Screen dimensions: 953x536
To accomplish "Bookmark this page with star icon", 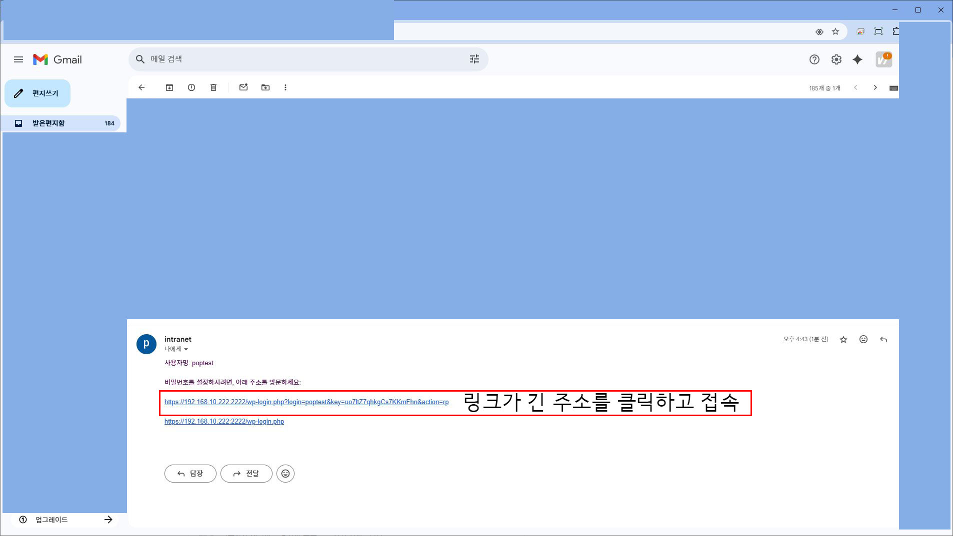I will pos(835,31).
